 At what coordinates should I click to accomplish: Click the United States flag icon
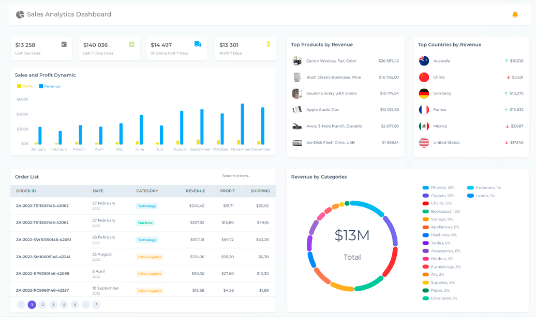click(424, 142)
